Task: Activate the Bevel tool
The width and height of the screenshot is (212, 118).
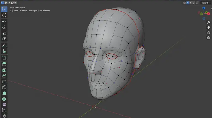Action: point(4,76)
